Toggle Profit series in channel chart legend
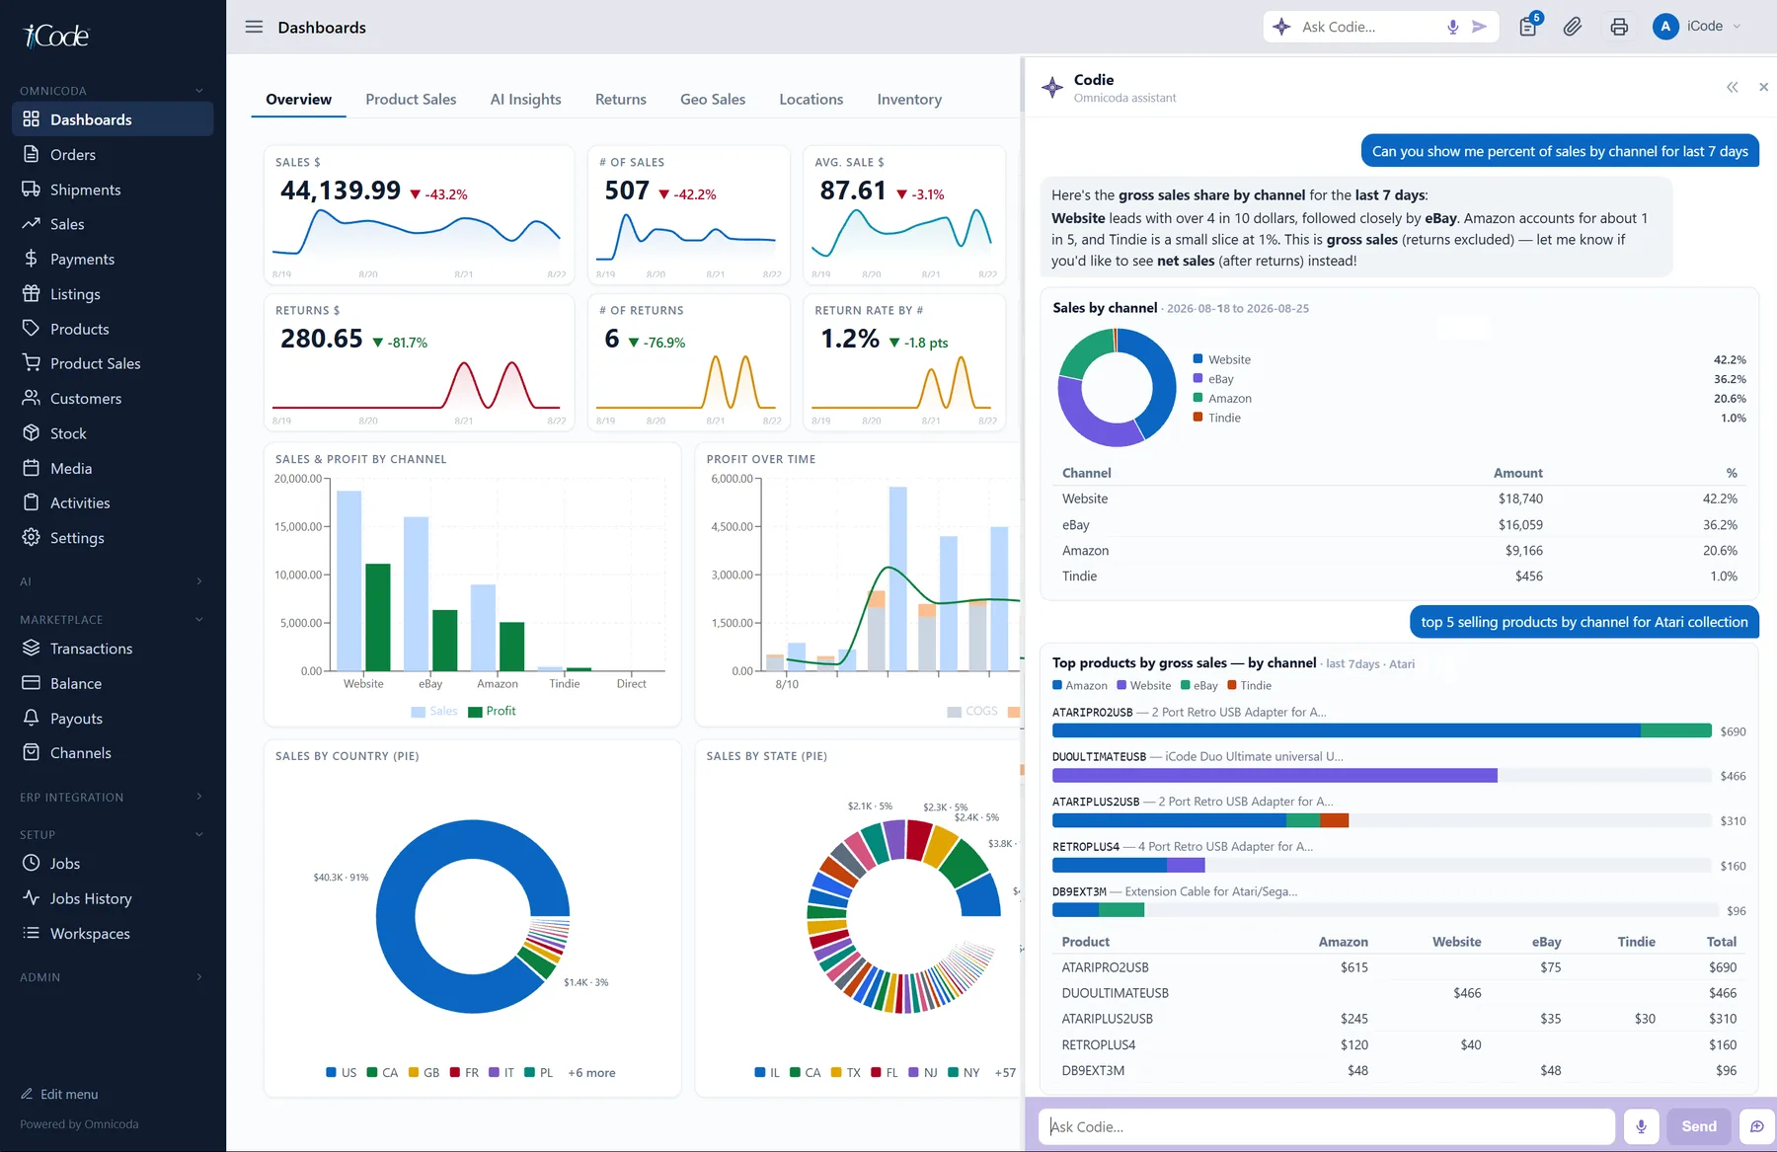Viewport: 1777px width, 1152px height. click(x=492, y=711)
